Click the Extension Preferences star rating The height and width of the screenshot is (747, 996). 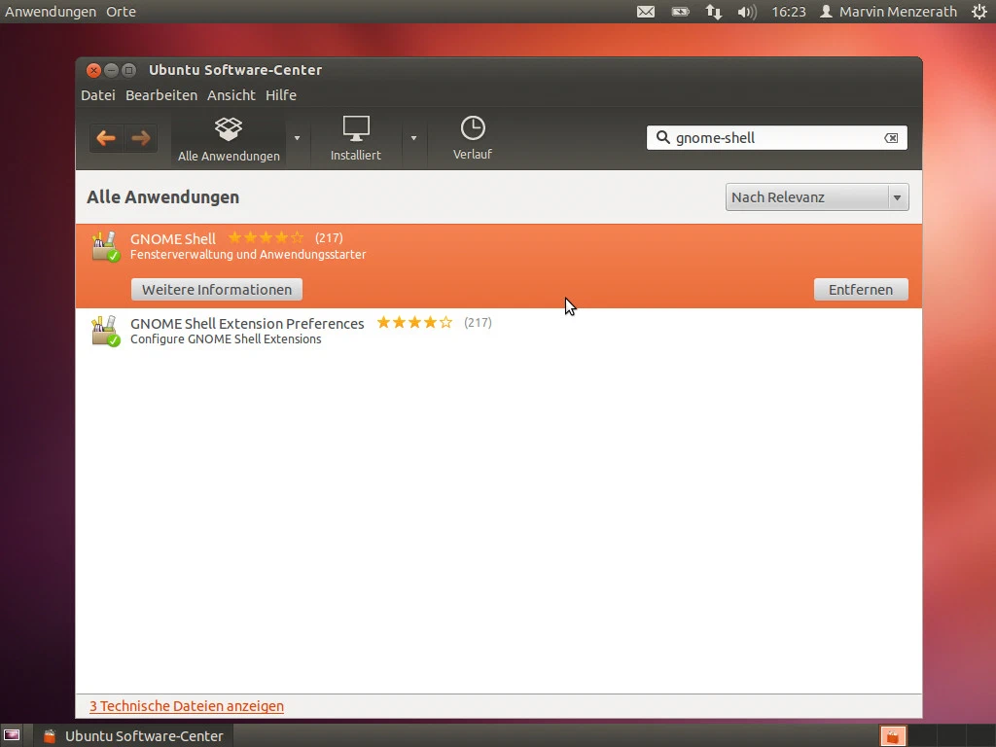[x=414, y=323]
